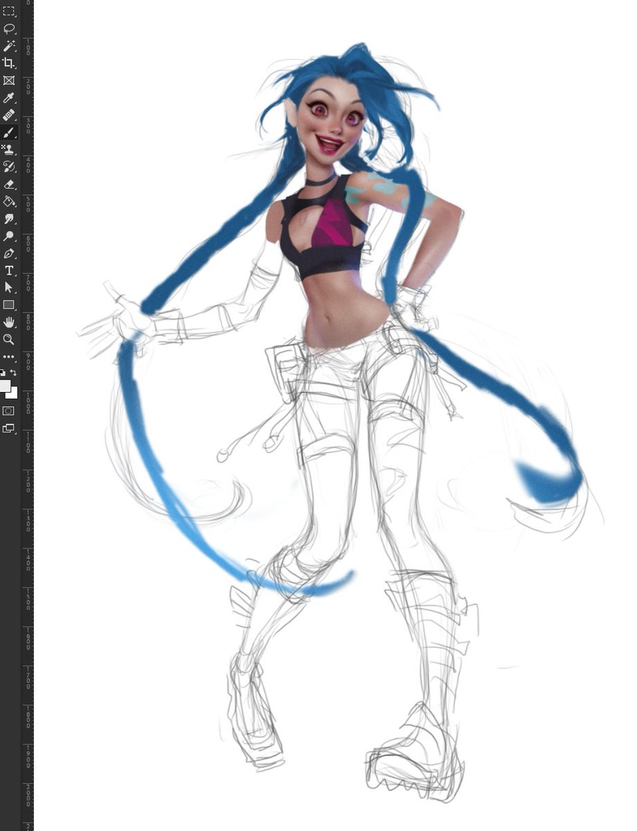Select the Frame tool
Image resolution: width=637 pixels, height=831 pixels.
(8, 80)
